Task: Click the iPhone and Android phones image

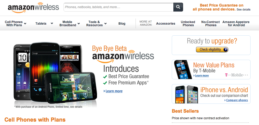Action: (x=187, y=94)
